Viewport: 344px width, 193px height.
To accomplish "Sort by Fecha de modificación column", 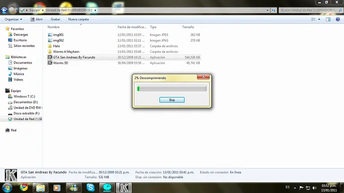I will click(132, 27).
